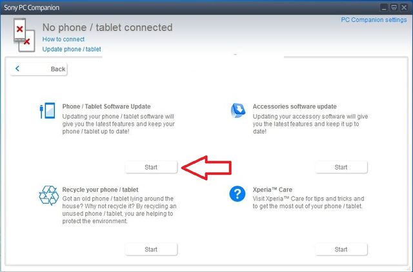Start Accessories software update
The height and width of the screenshot is (272, 413).
tap(341, 167)
